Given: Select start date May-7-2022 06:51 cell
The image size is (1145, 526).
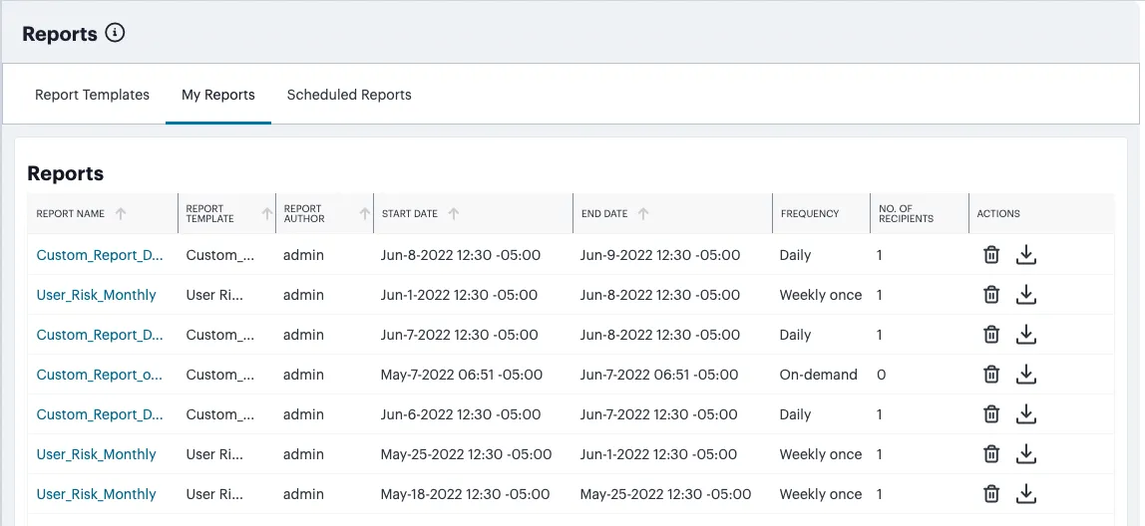Looking at the screenshot, I should (x=462, y=375).
